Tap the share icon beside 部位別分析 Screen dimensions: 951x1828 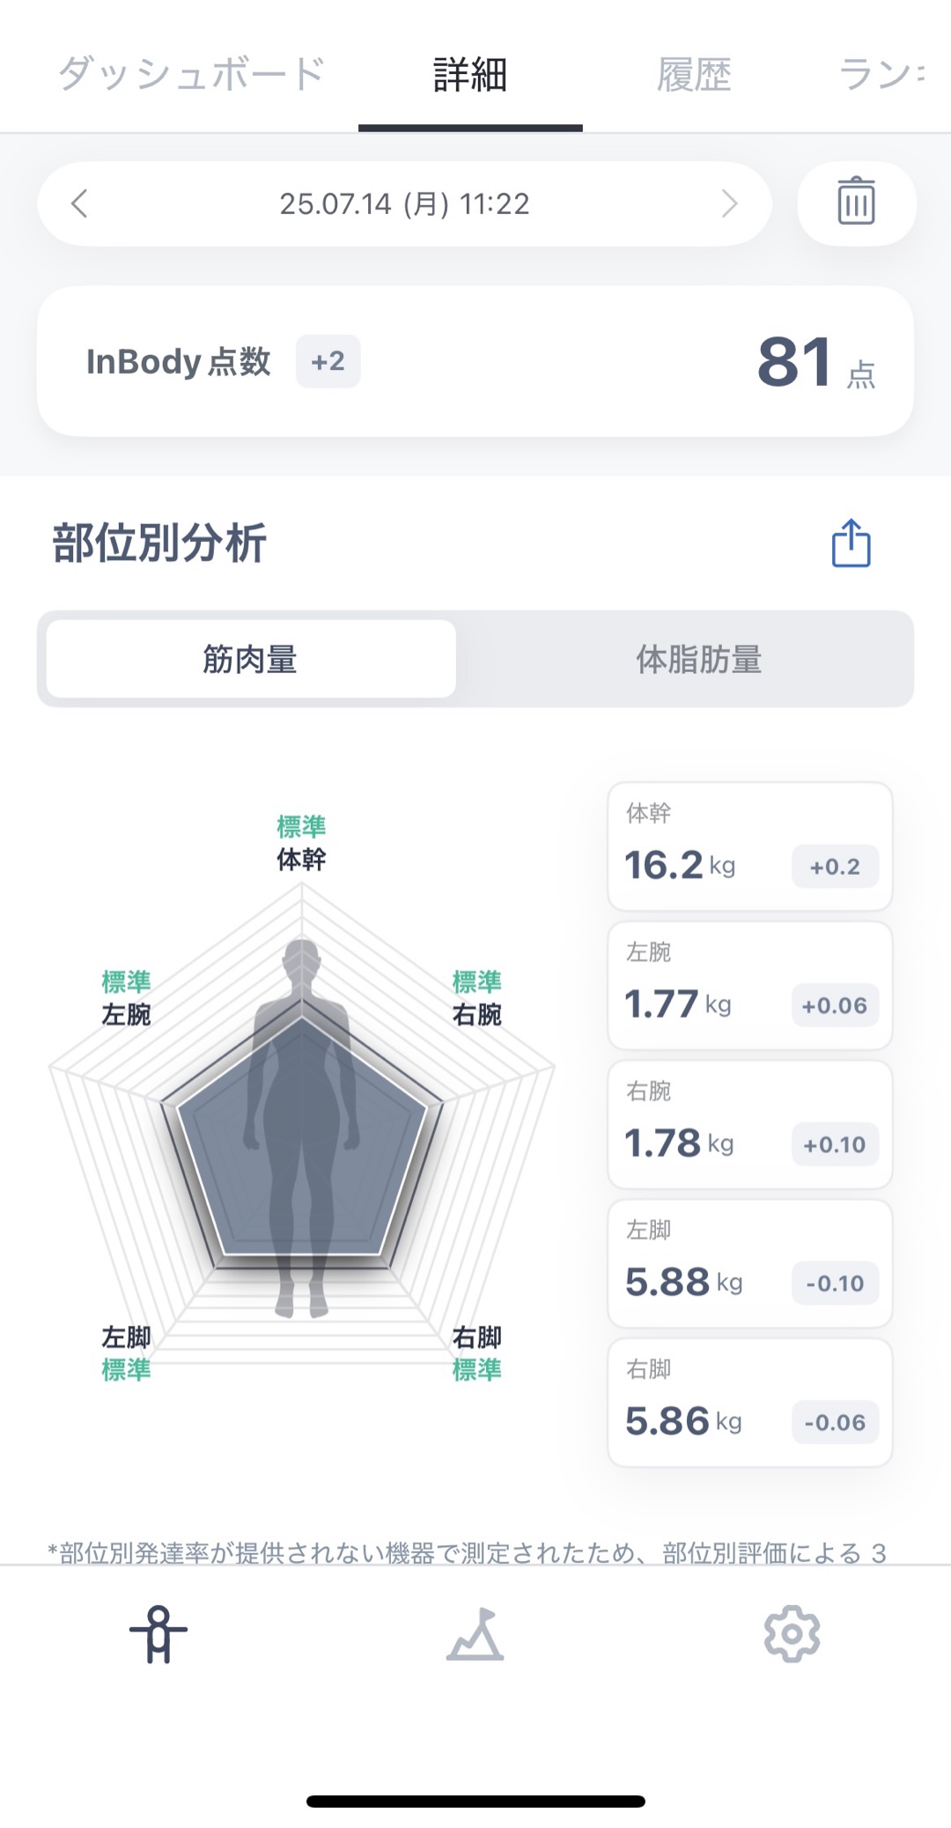point(851,543)
